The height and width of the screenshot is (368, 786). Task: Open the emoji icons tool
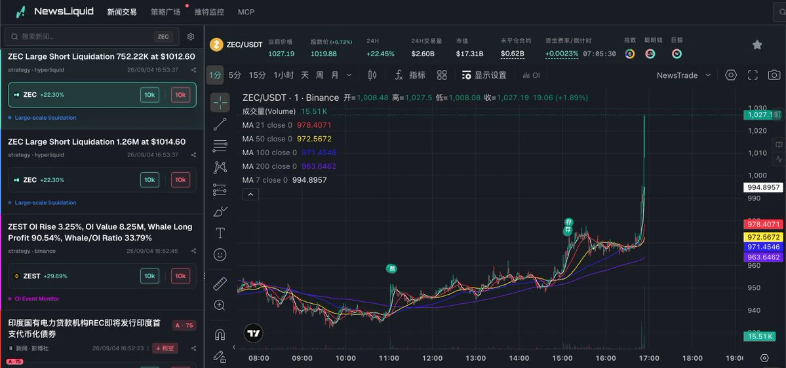(220, 255)
